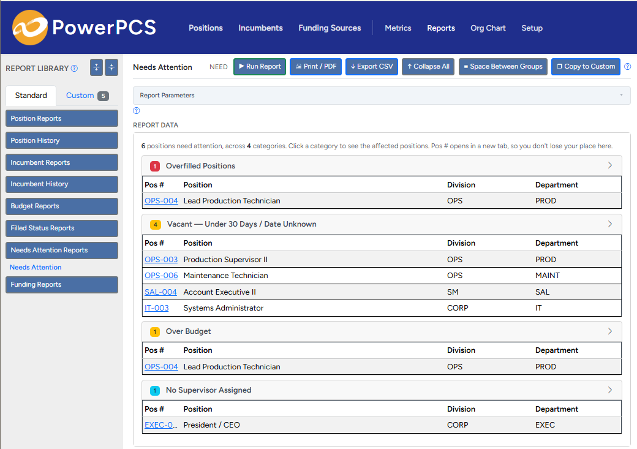Toggle Overfilled Positions category chevron
The height and width of the screenshot is (449, 637).
point(610,165)
